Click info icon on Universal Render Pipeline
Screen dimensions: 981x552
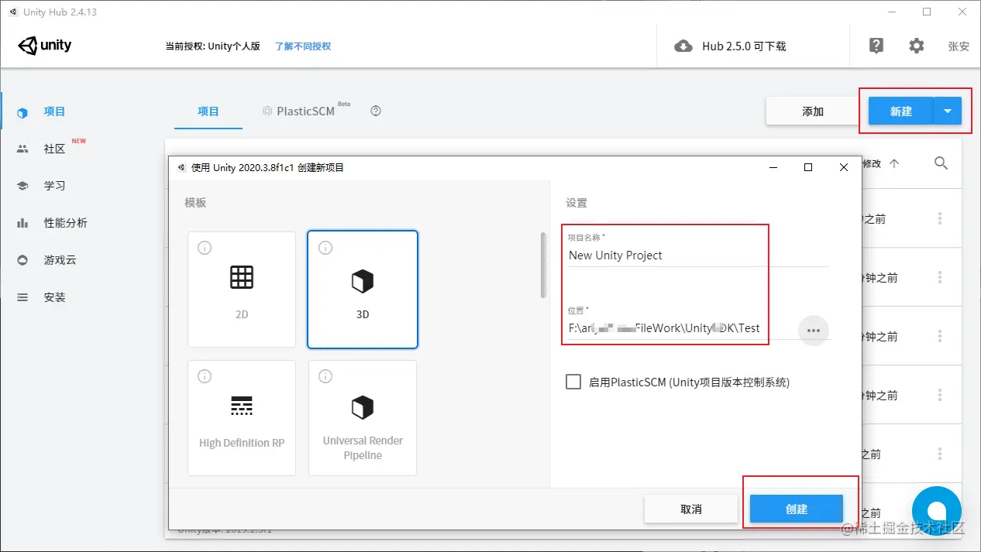[325, 376]
